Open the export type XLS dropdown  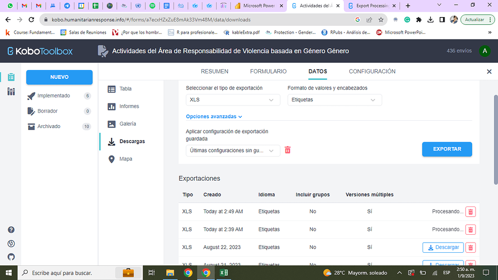(x=232, y=100)
